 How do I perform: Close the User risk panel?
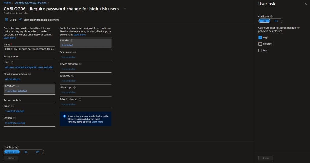tap(305, 4)
